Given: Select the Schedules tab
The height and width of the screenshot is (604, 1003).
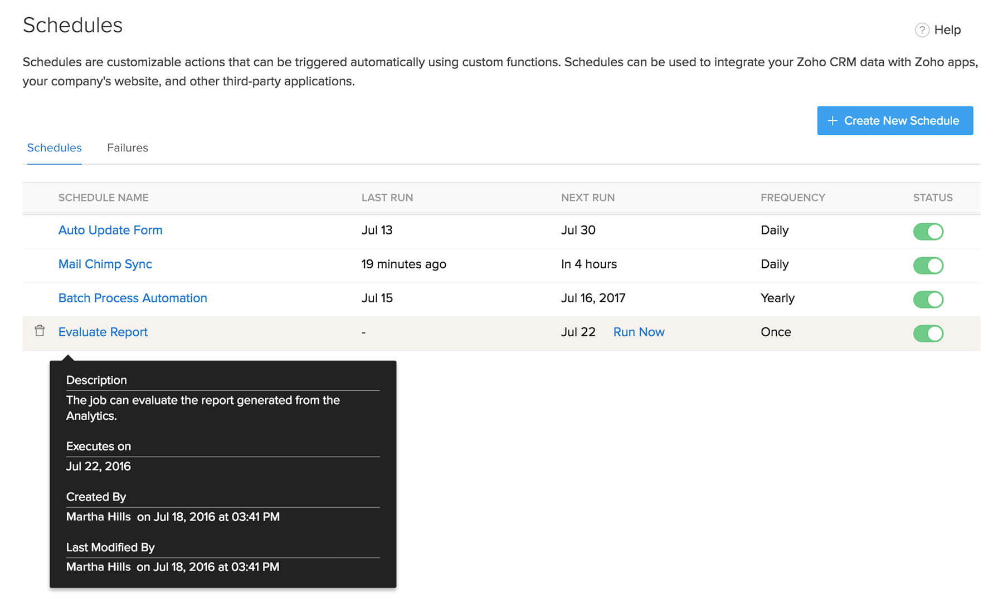Looking at the screenshot, I should (x=54, y=148).
